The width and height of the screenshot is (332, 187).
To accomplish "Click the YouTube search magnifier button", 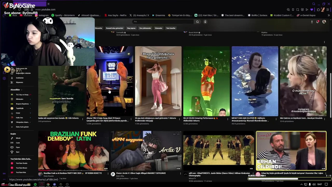I will point(197,22).
